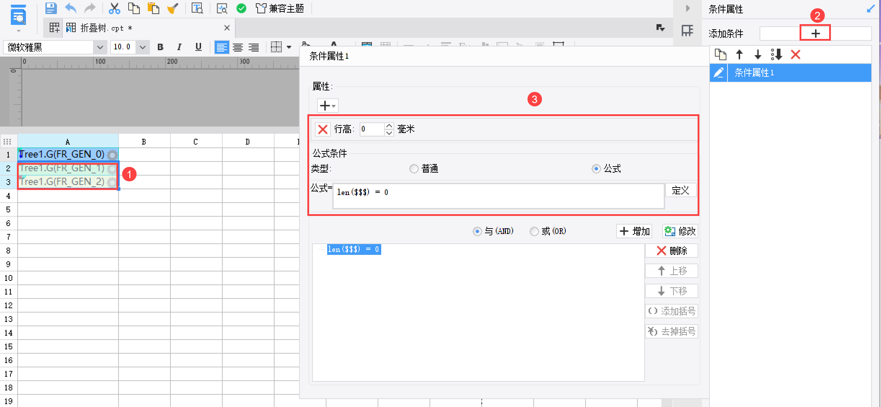
Task: Click the Cut scissors icon
Action: [x=114, y=8]
